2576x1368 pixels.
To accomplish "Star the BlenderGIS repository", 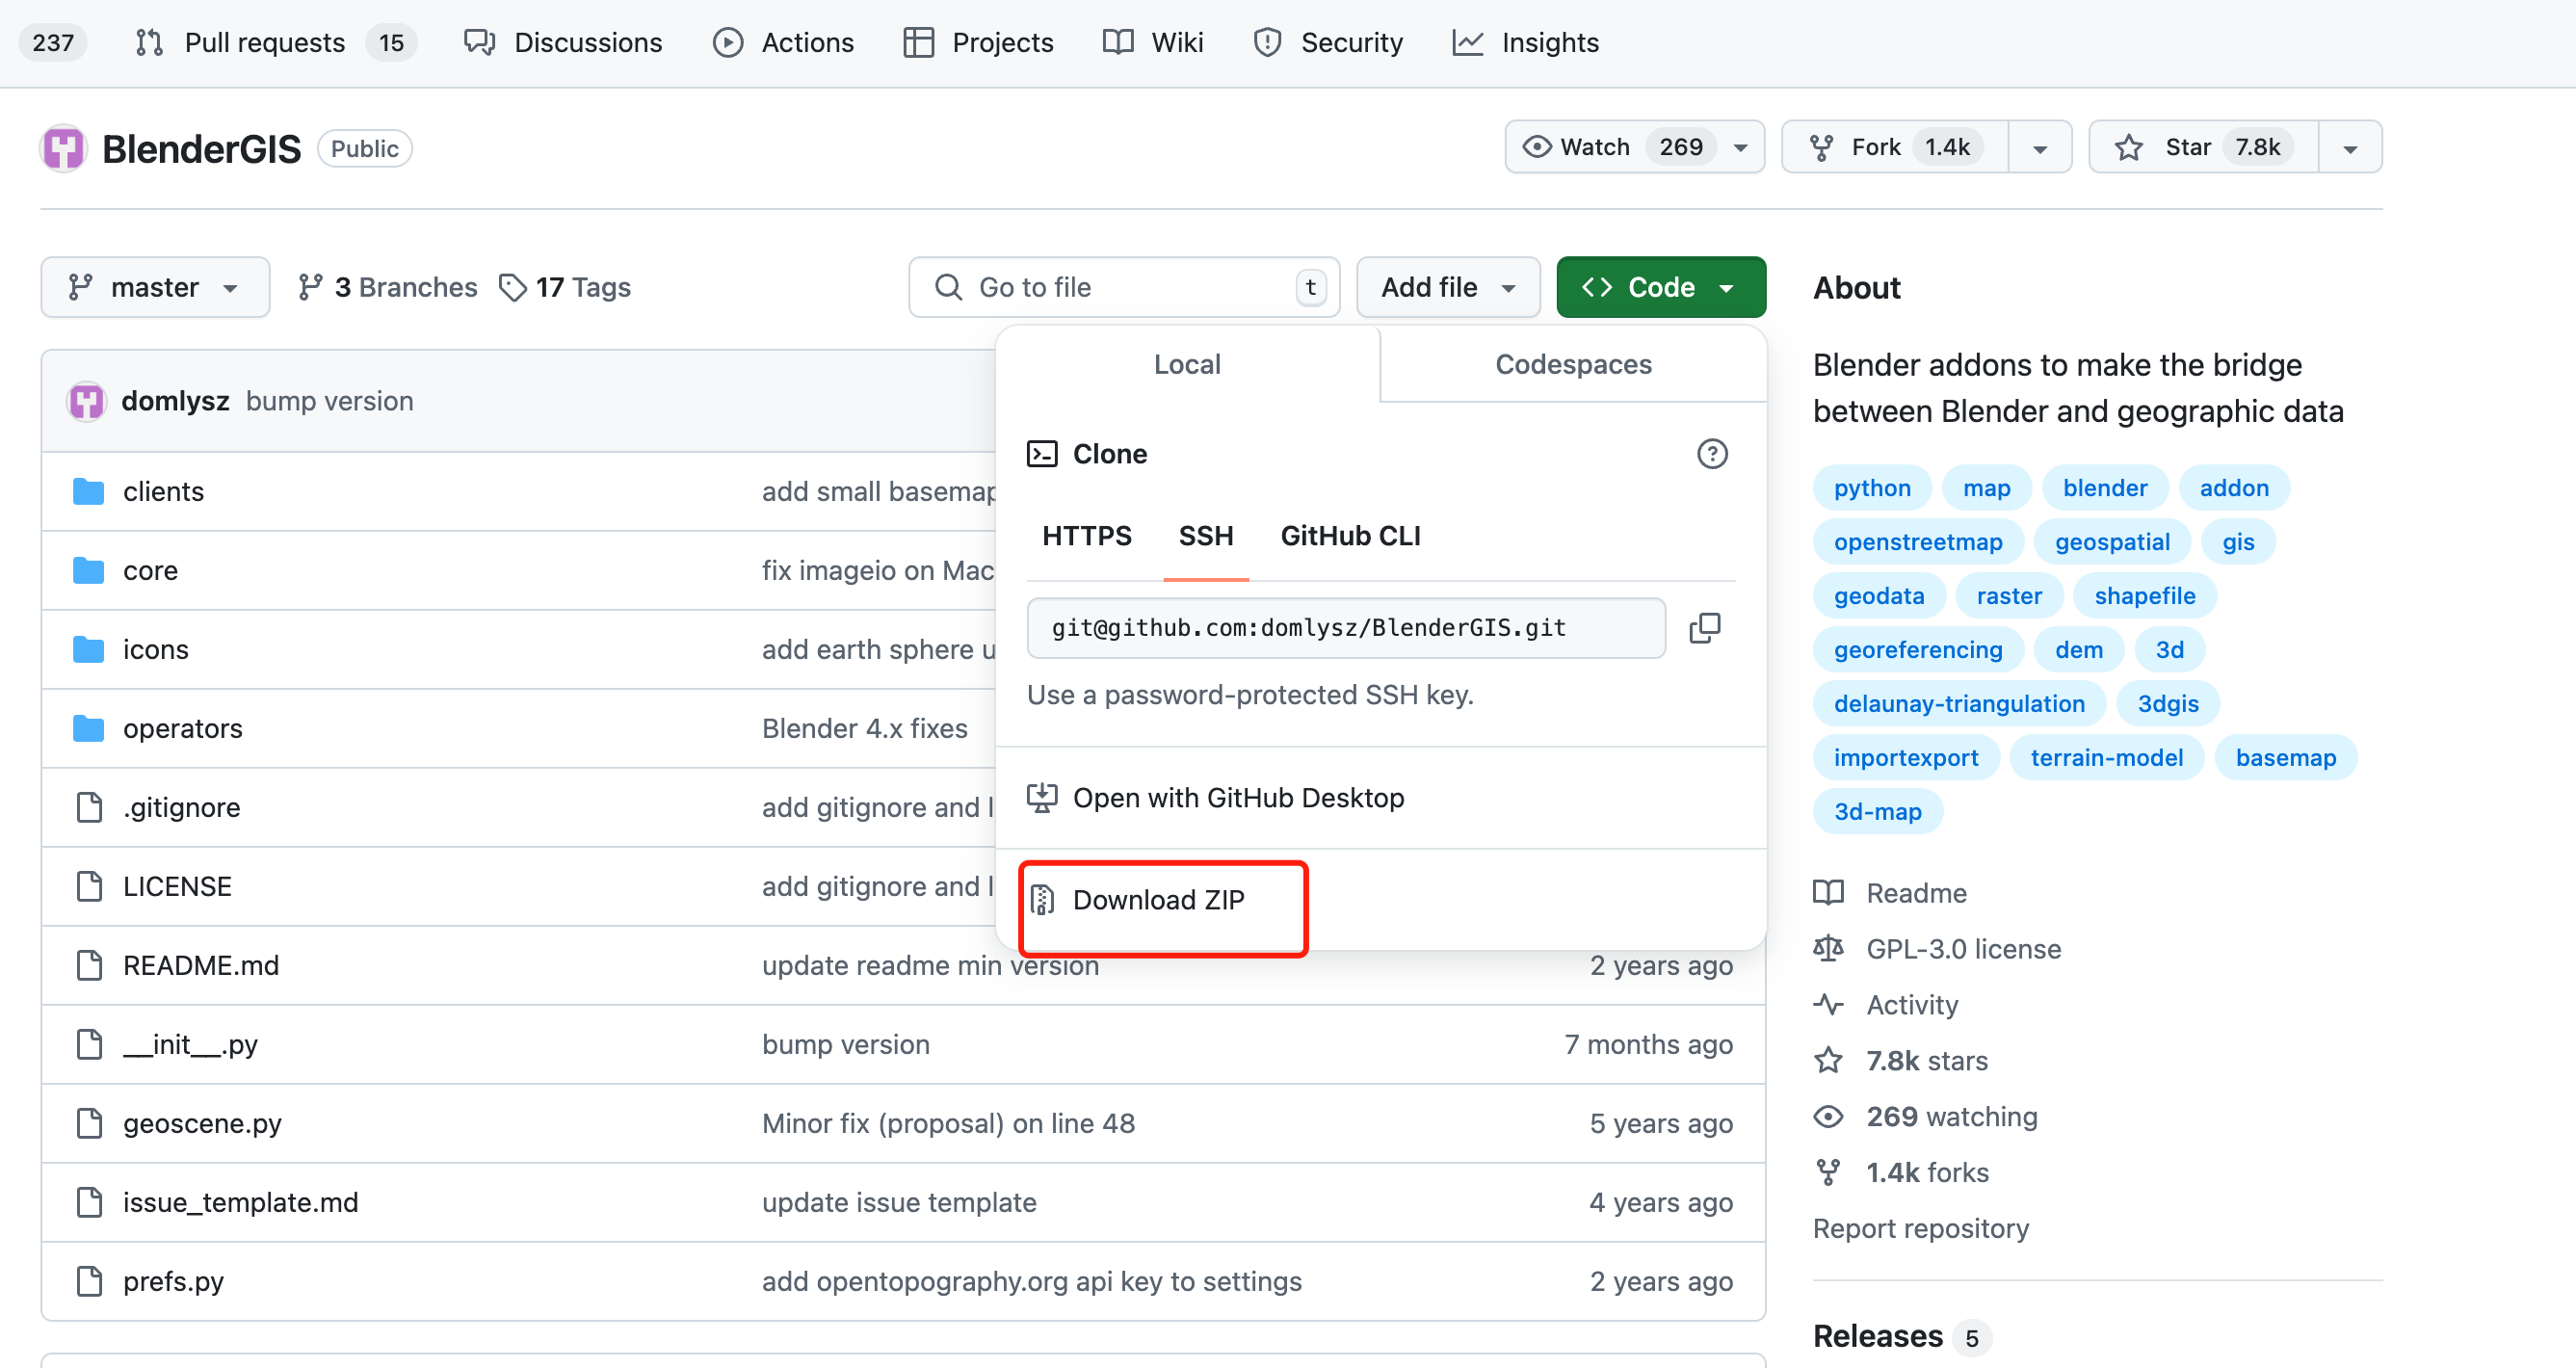I will click(2201, 147).
